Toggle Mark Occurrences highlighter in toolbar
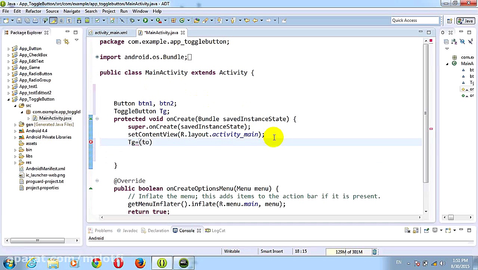 53,21
